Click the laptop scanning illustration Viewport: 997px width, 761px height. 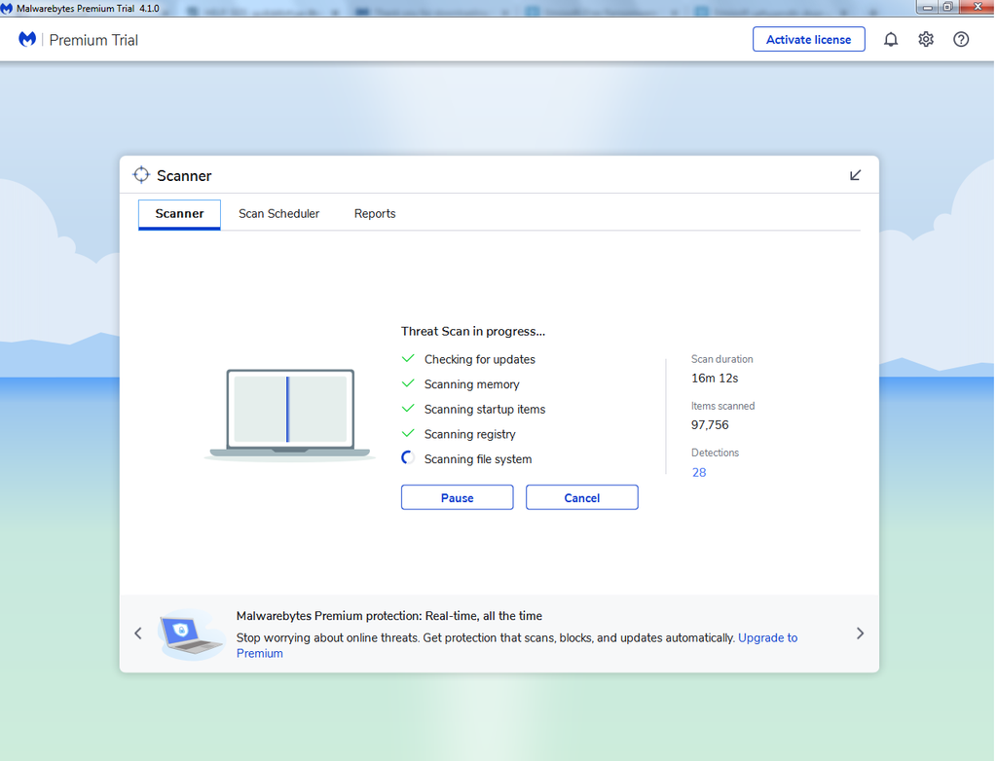290,414
